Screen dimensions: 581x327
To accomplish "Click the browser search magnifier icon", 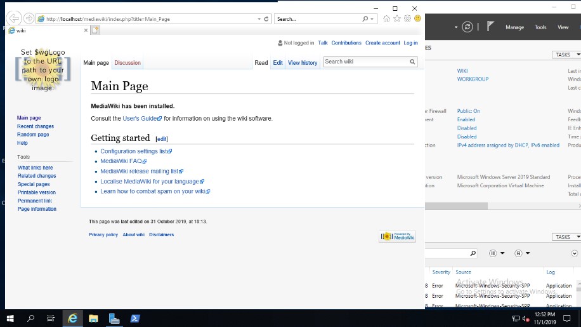I will tap(365, 19).
